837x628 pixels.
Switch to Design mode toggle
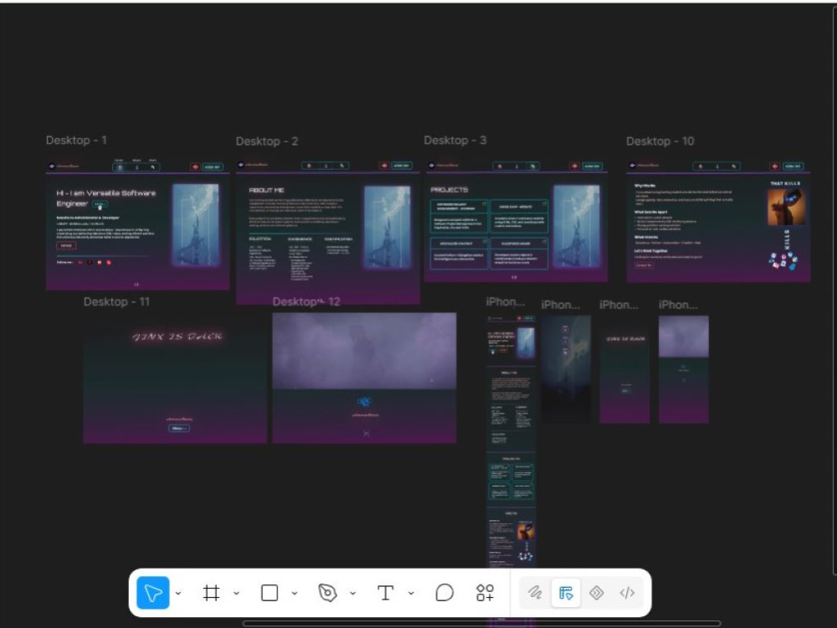coord(566,593)
